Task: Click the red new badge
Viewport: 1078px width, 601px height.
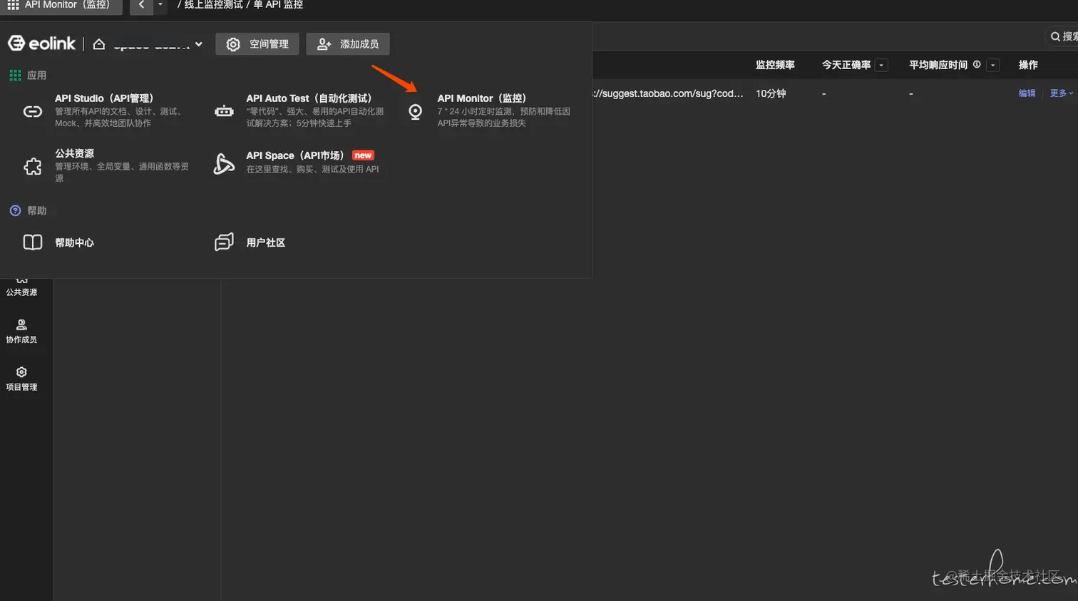Action: point(363,155)
